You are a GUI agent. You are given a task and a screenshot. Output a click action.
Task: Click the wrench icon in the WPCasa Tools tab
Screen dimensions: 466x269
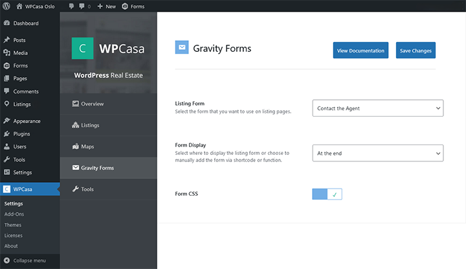pos(76,189)
